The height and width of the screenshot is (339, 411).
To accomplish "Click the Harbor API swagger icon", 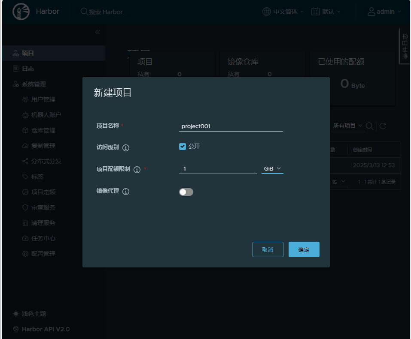I will click(16, 329).
